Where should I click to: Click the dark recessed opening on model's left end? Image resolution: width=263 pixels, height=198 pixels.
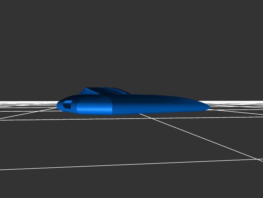67,105
